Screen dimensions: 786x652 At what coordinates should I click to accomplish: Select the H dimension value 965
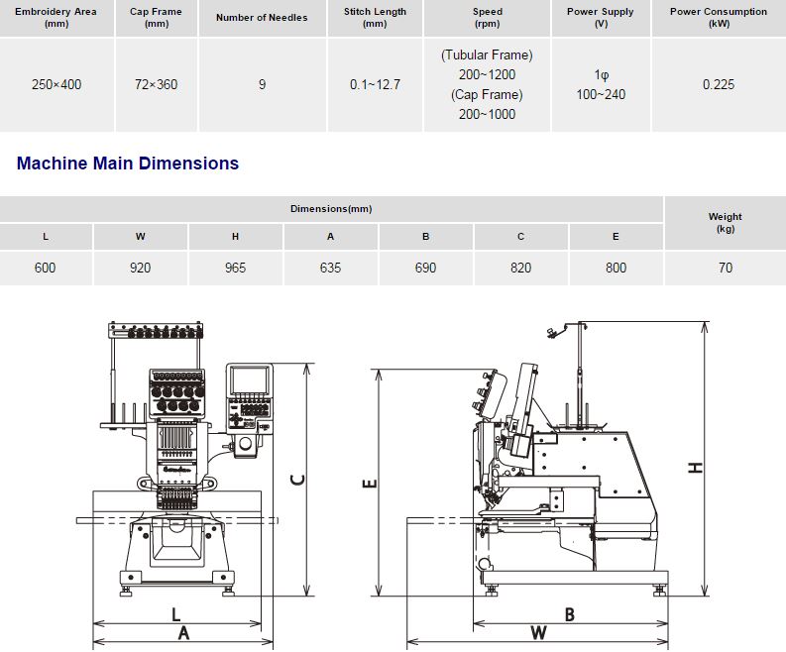(235, 268)
